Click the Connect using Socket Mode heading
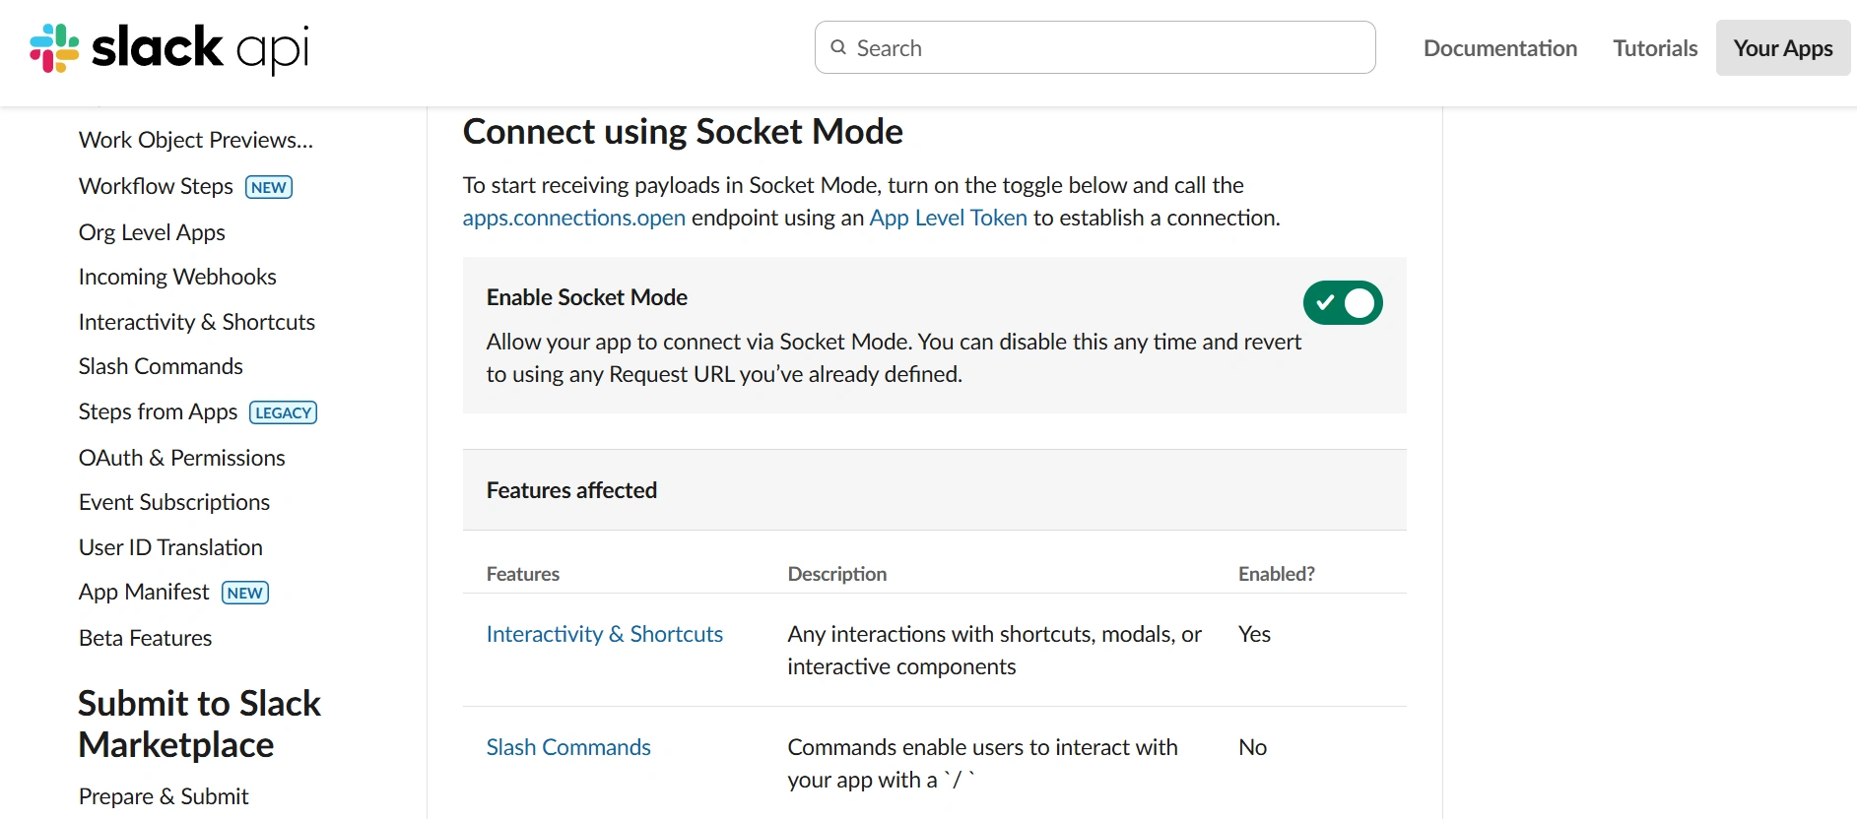This screenshot has width=1857, height=819. click(x=683, y=131)
